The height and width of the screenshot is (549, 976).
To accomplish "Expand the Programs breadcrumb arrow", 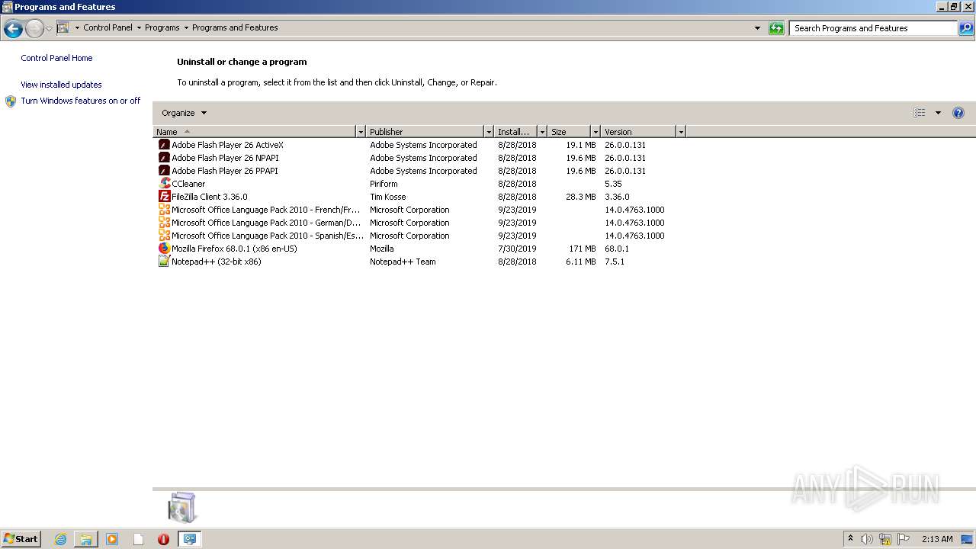I will (x=186, y=27).
